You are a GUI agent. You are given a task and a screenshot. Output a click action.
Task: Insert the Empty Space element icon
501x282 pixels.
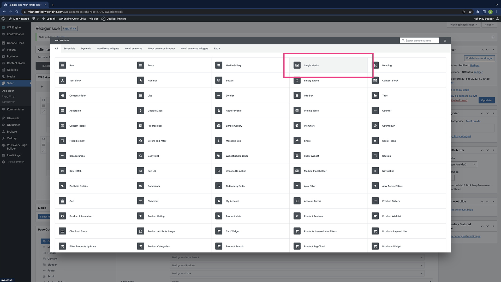pyautogui.click(x=297, y=80)
